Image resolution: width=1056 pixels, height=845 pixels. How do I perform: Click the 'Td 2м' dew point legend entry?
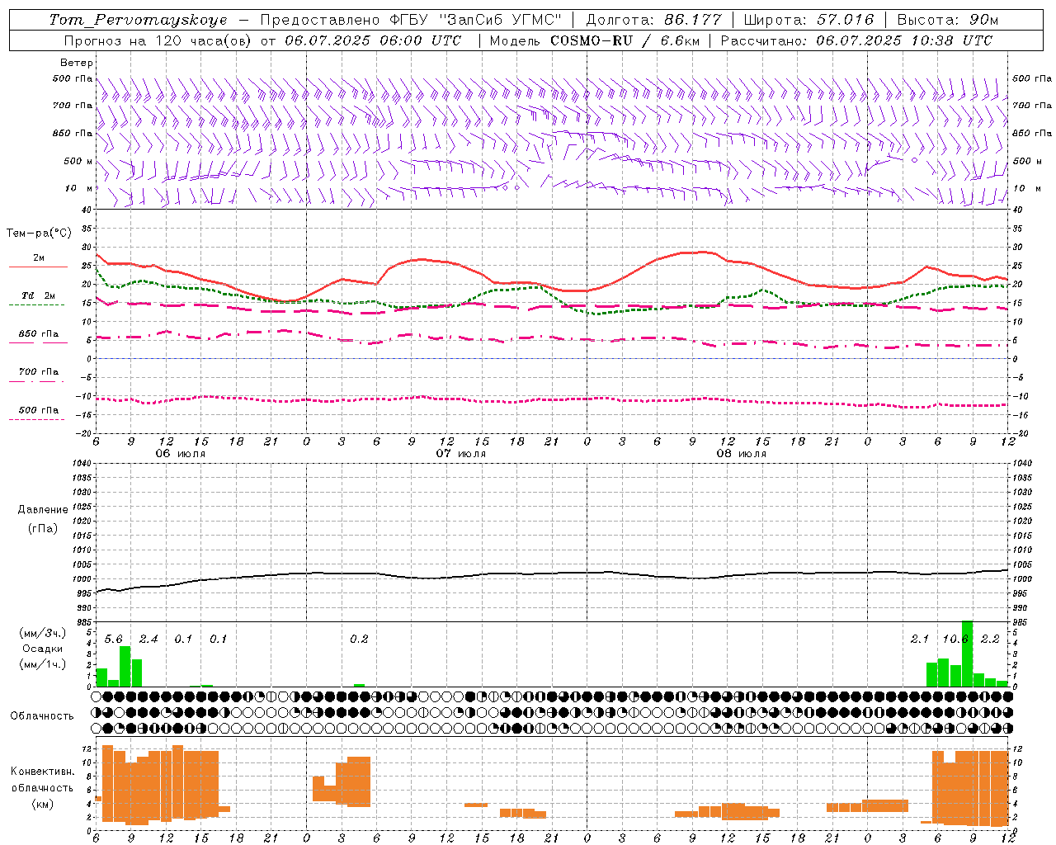coord(38,295)
